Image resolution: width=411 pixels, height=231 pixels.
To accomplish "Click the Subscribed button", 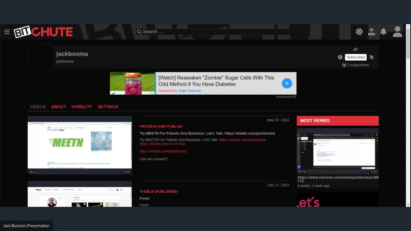I will tap(356, 57).
